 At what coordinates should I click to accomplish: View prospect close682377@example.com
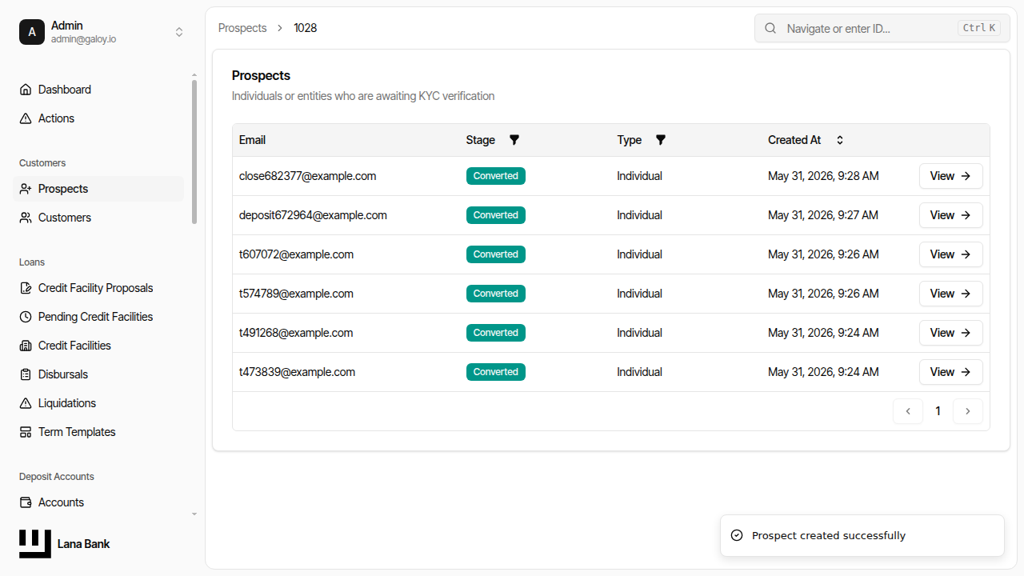pyautogui.click(x=950, y=176)
